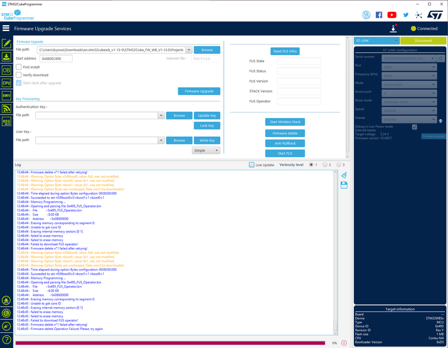Save the log with the floppy icon

(344, 185)
